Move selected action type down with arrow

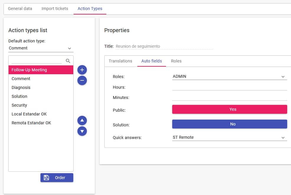82,131
